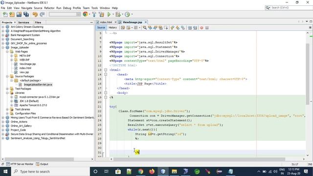Open the Debug menu

click(67, 8)
